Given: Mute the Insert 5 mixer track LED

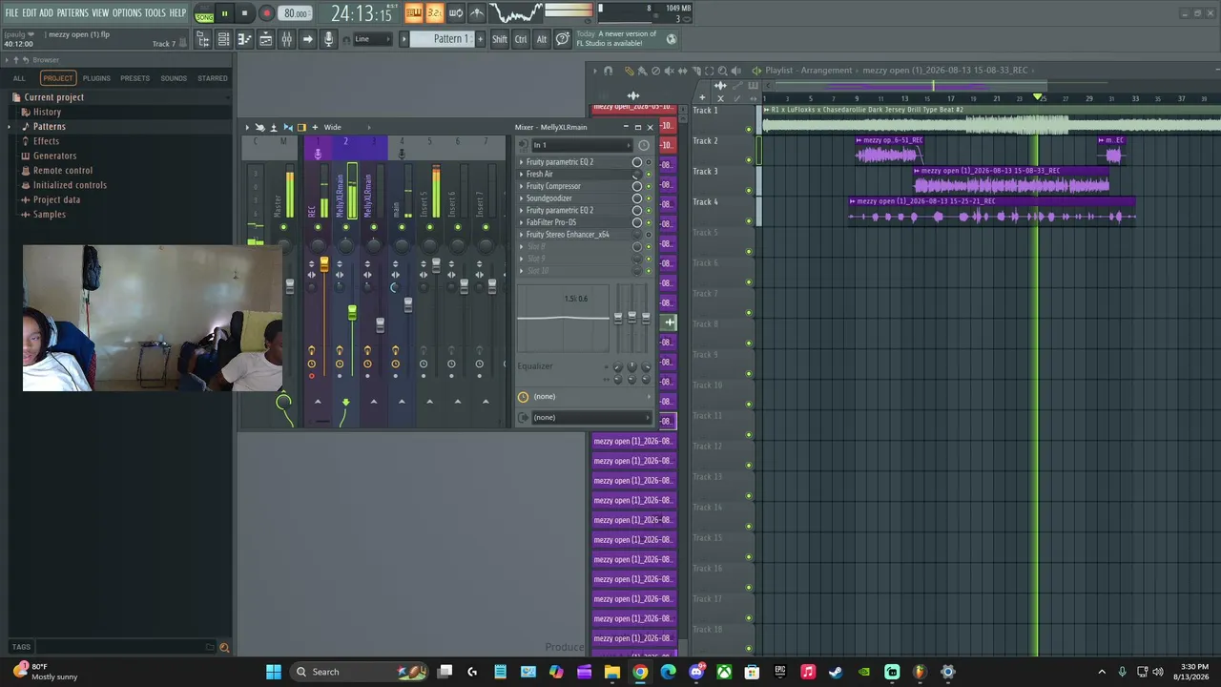Looking at the screenshot, I should [429, 227].
